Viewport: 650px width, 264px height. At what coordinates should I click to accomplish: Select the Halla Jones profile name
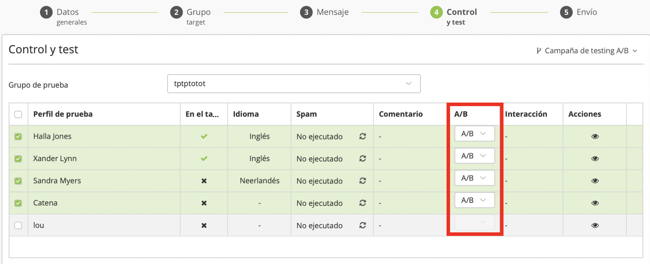tap(52, 136)
